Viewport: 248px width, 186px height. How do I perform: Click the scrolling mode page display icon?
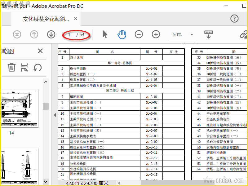[x=208, y=34]
